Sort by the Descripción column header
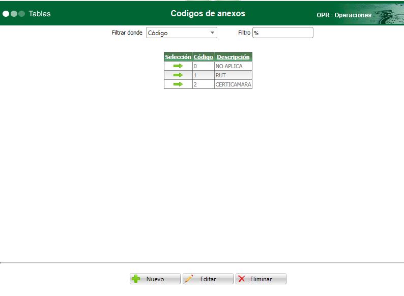404x296 pixels. pos(233,57)
